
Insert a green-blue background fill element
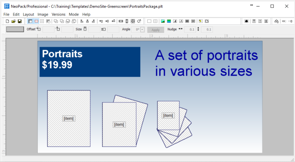[169, 21]
